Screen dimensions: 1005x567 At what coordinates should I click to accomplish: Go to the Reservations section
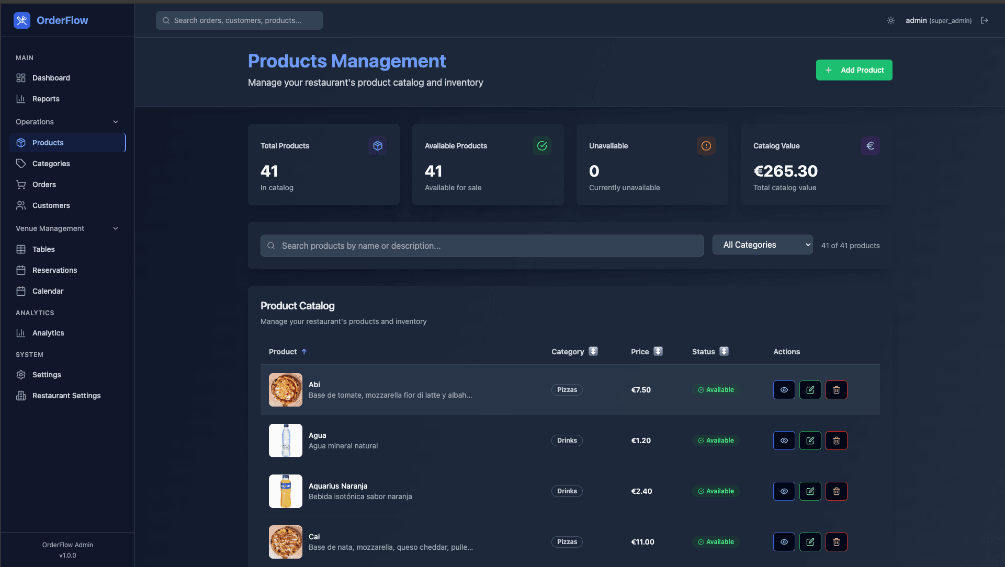[53, 270]
